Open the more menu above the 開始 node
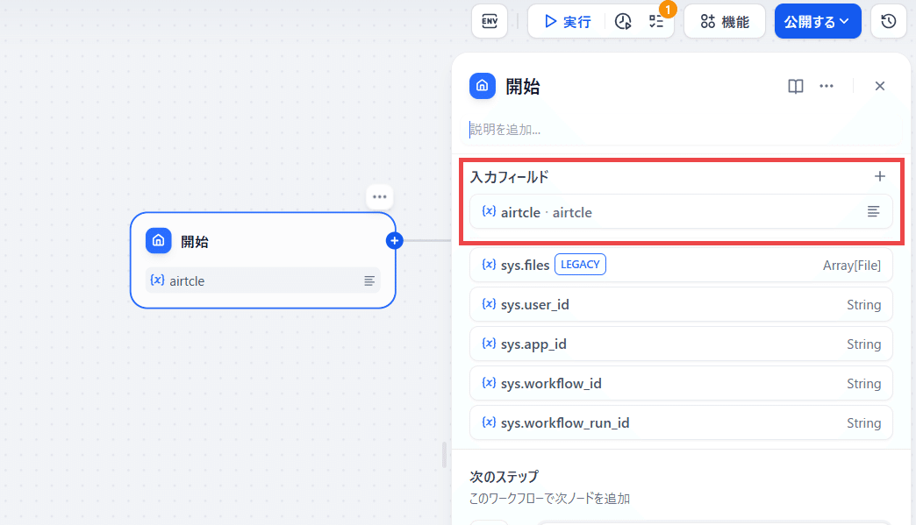The width and height of the screenshot is (916, 525). 379,196
